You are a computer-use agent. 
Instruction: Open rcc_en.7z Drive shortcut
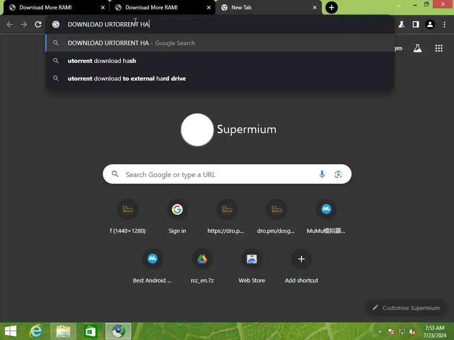pos(202,266)
